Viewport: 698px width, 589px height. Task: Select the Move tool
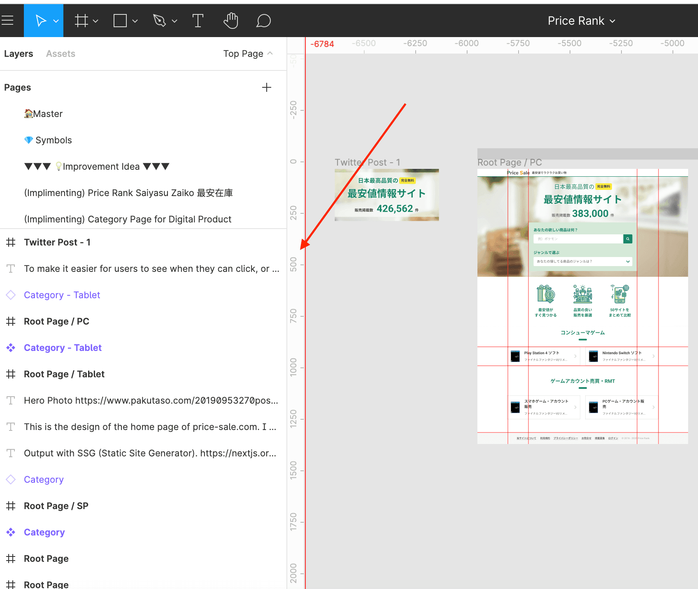[40, 21]
